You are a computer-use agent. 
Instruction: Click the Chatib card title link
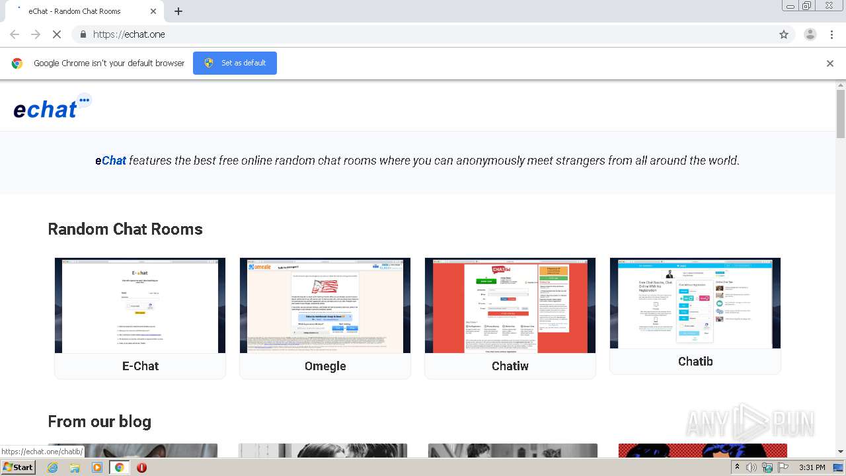coord(695,361)
